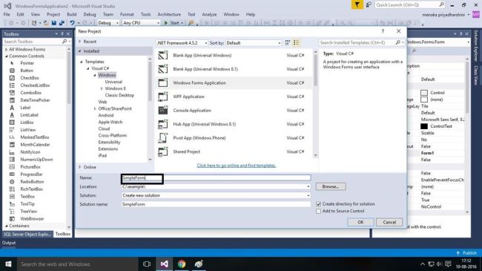The height and width of the screenshot is (271, 482).
Task: Click the Windows Start button
Action: 8,264
